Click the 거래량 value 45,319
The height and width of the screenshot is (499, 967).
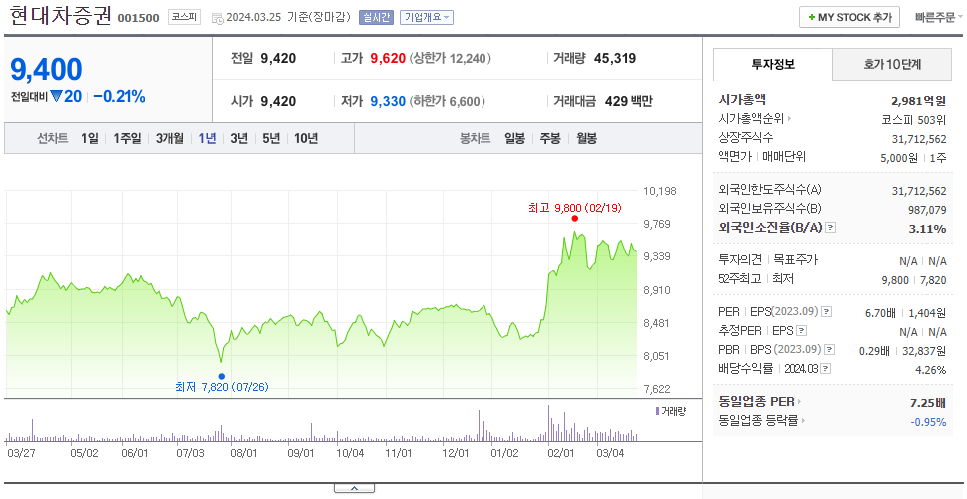click(x=615, y=59)
